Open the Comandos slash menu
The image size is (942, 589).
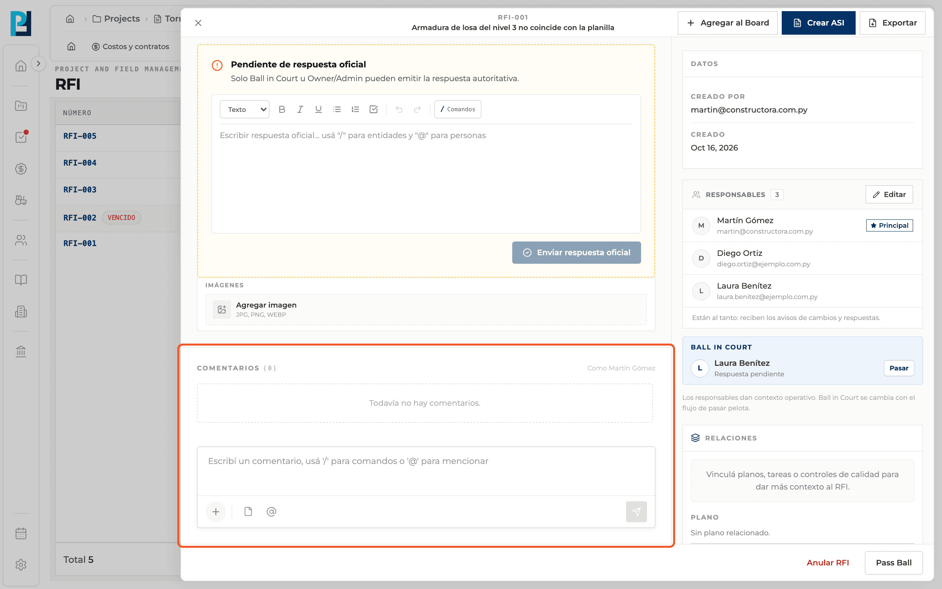pyautogui.click(x=458, y=110)
